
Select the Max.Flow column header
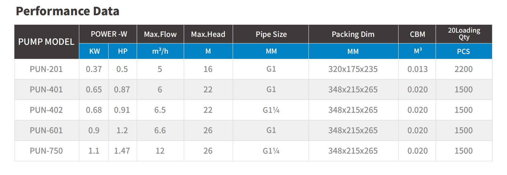[160, 34]
